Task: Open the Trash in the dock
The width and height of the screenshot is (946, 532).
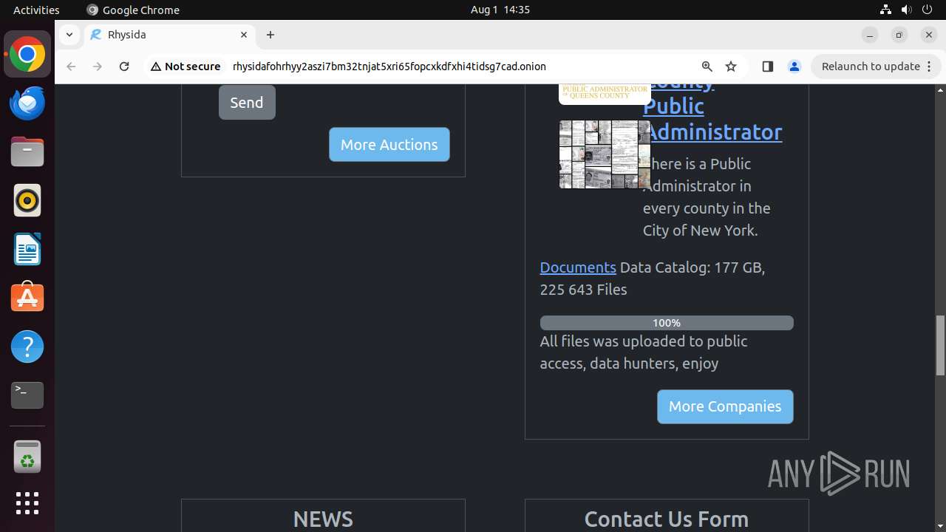Action: click(x=27, y=457)
